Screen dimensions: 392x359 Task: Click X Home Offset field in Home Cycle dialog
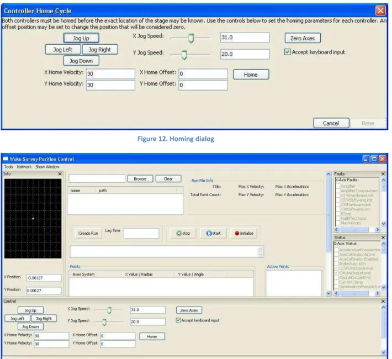point(203,74)
